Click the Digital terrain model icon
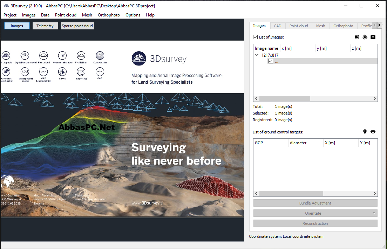Viewport: 387px width, 249px height. 25,56
